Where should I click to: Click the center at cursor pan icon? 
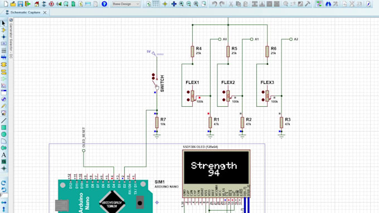[174, 4]
